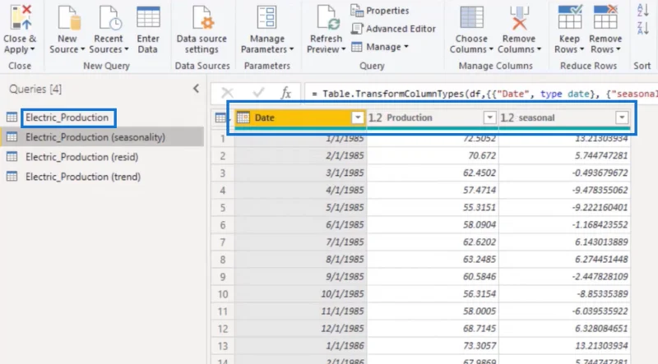This screenshot has width=658, height=364.
Task: Expand New Source dropdown arrow
Action: (x=83, y=49)
